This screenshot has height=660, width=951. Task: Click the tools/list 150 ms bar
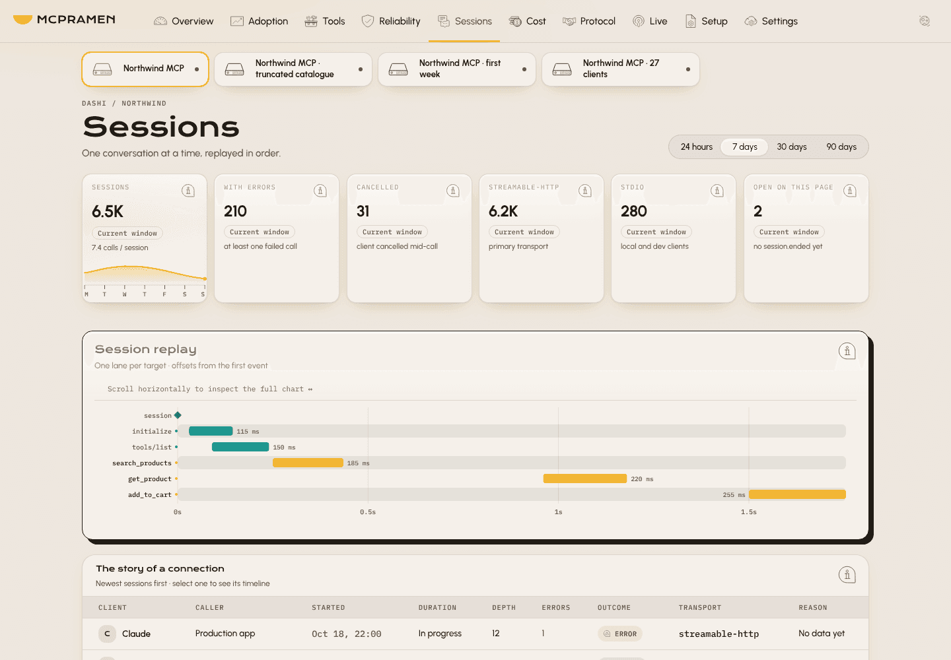(x=240, y=447)
